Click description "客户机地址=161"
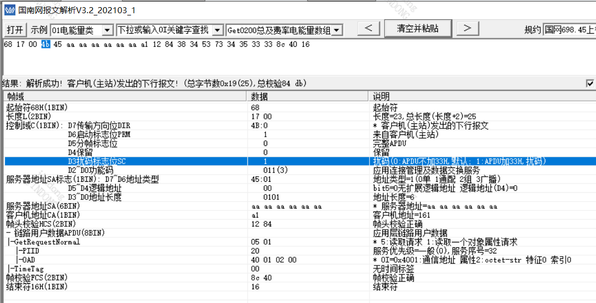Screen dimensions: 596x303 coord(402,215)
